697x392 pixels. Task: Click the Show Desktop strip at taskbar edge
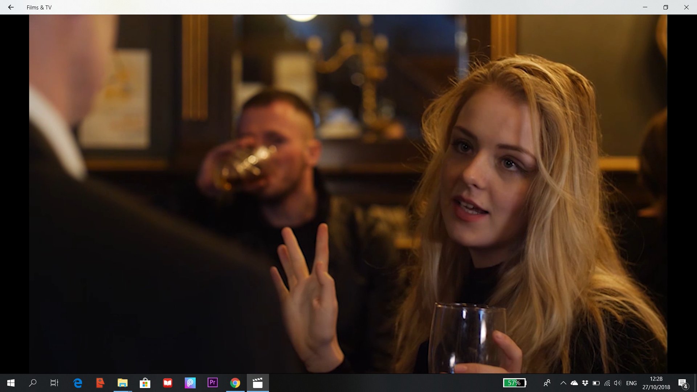tap(696, 383)
